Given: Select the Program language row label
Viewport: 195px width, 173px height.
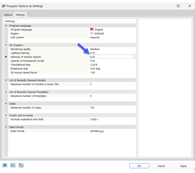Looking at the screenshot, I should point(21,30).
